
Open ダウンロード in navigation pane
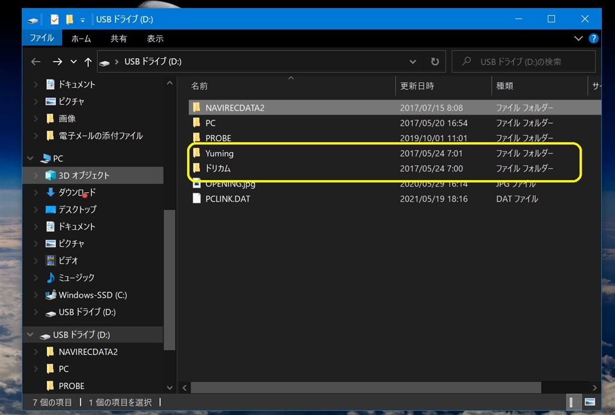[x=77, y=193]
